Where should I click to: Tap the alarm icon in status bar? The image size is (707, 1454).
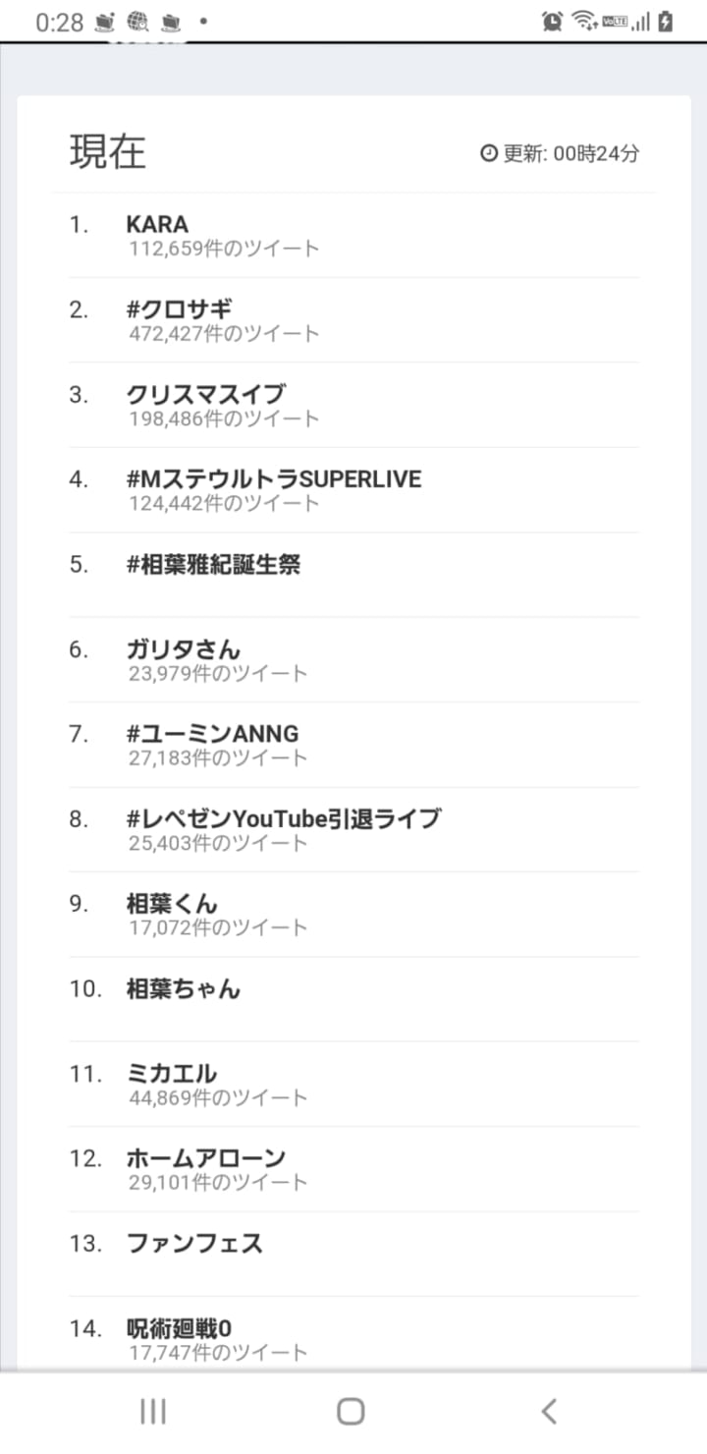[553, 22]
